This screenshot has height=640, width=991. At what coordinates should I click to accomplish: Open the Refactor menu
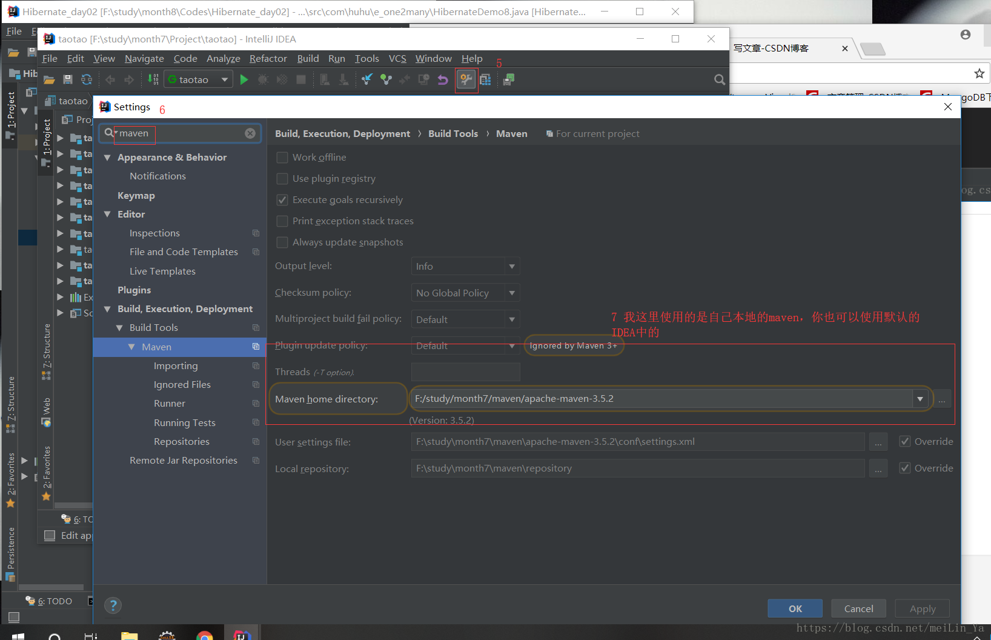(268, 59)
